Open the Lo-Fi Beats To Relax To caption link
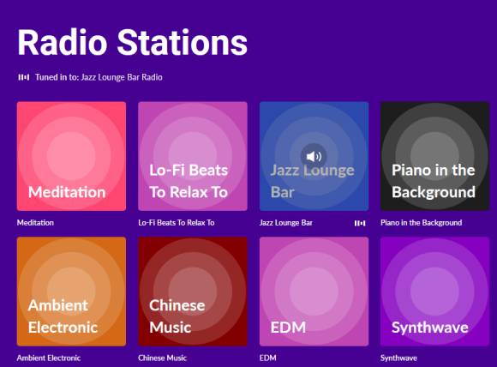Viewport: 497px width, 367px height. (x=177, y=223)
